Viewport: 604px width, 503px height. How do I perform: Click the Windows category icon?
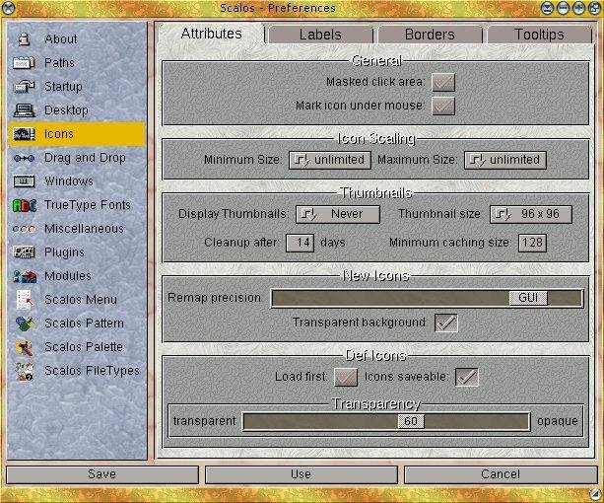click(x=24, y=181)
